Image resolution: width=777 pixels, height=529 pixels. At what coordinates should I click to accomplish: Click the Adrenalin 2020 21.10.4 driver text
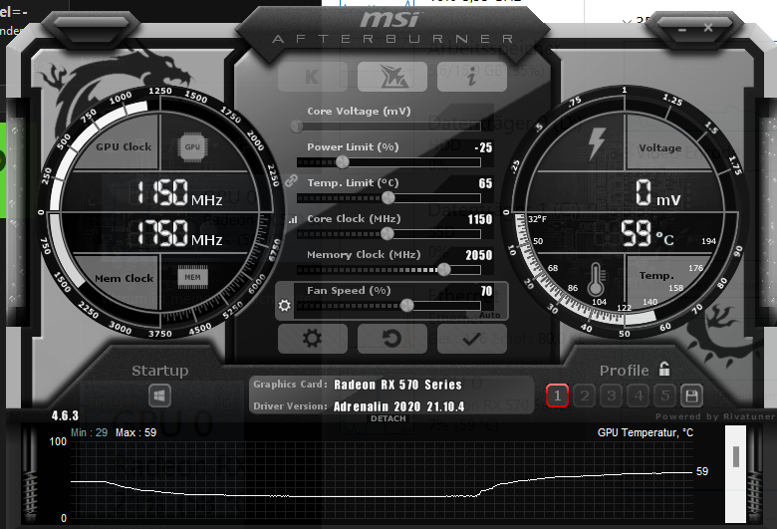point(398,406)
